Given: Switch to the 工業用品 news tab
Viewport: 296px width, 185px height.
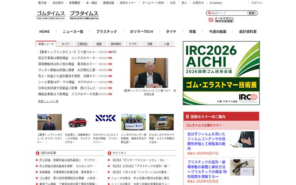Looking at the screenshot, I should (x=82, y=44).
